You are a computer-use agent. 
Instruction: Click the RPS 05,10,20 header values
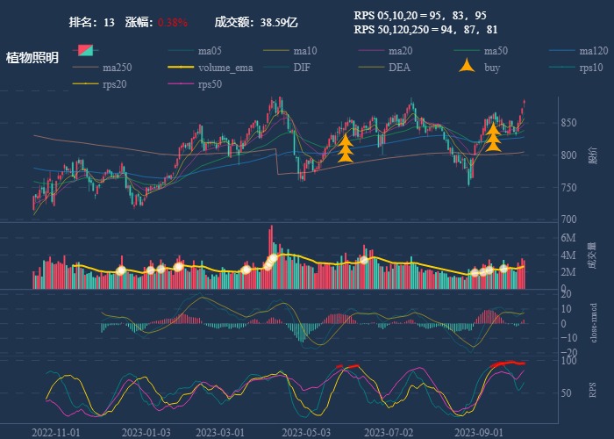(x=419, y=16)
